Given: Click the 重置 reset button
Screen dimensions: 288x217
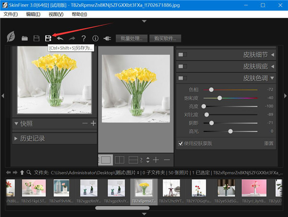Looking at the screenshot, I should [x=268, y=143].
